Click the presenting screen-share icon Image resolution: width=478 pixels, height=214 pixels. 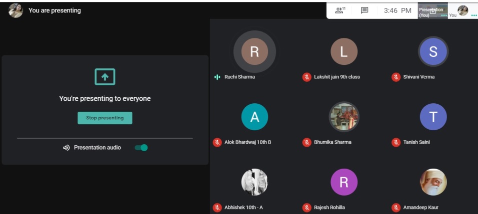pos(105,77)
